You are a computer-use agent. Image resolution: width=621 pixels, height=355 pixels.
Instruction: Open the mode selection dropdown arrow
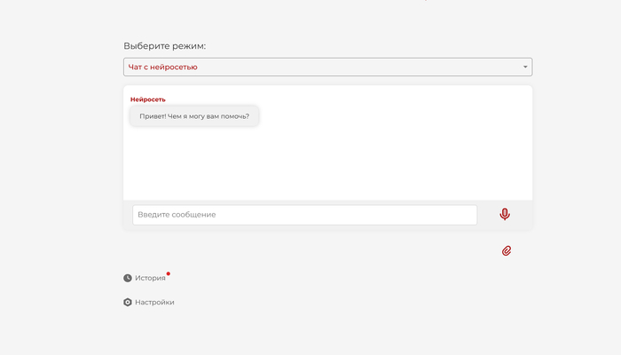pyautogui.click(x=524, y=67)
